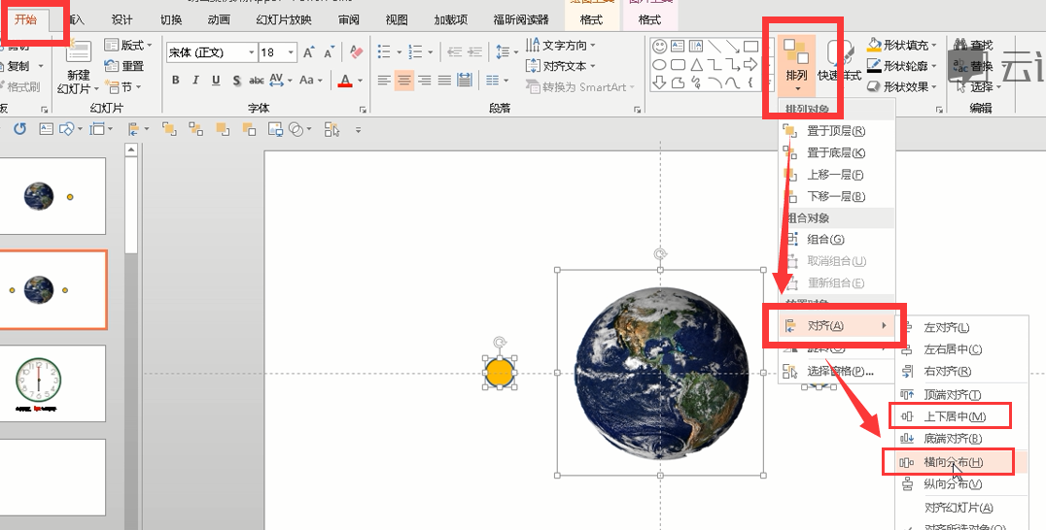
Task: Select 上下居中(M) in align submenu
Action: click(960, 416)
